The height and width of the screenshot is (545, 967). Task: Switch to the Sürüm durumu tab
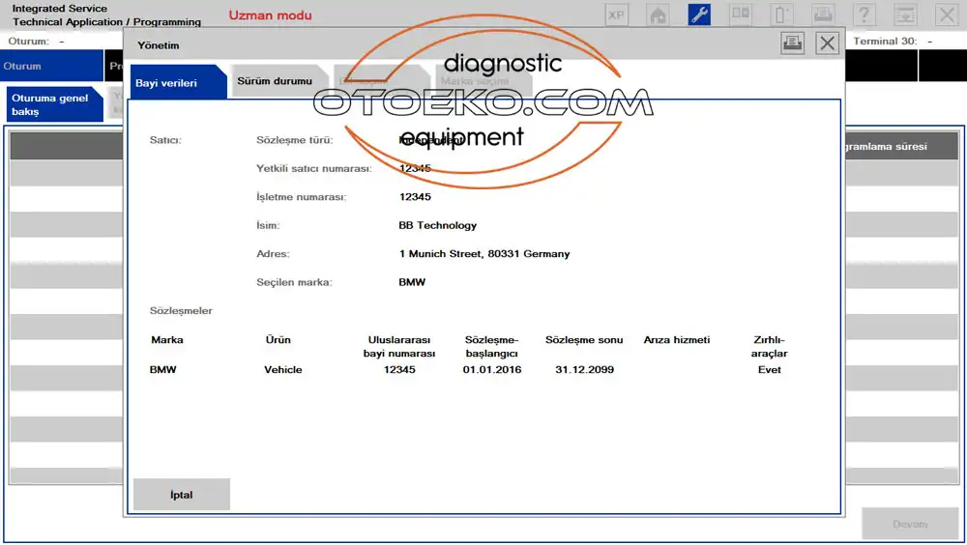(275, 81)
